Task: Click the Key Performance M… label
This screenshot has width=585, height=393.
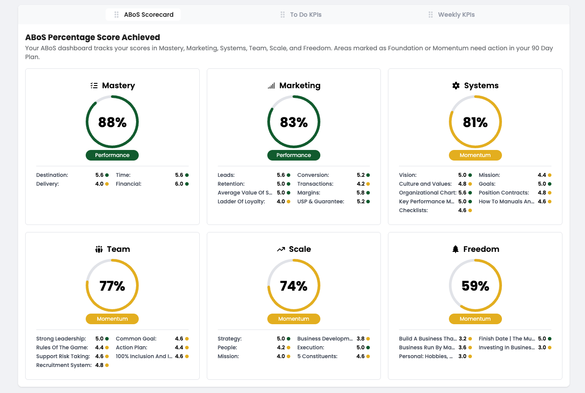Action: click(x=427, y=202)
